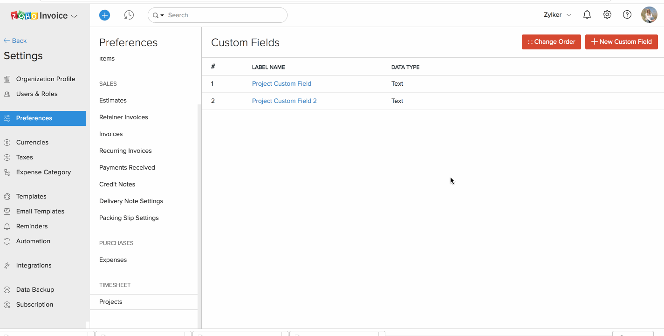The width and height of the screenshot is (664, 336).
Task: Open the notifications bell icon
Action: tap(587, 15)
